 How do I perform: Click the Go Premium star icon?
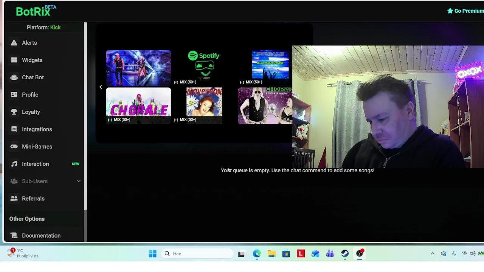pos(450,11)
